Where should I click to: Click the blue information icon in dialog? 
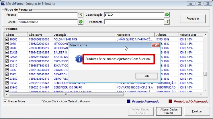[79, 59]
